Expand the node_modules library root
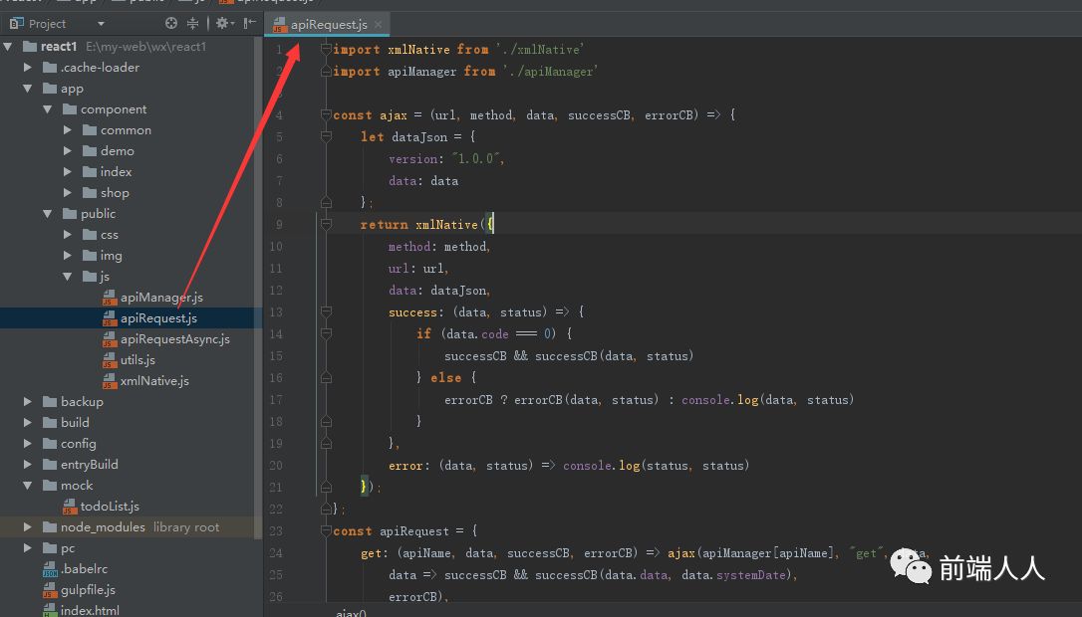 click(27, 526)
